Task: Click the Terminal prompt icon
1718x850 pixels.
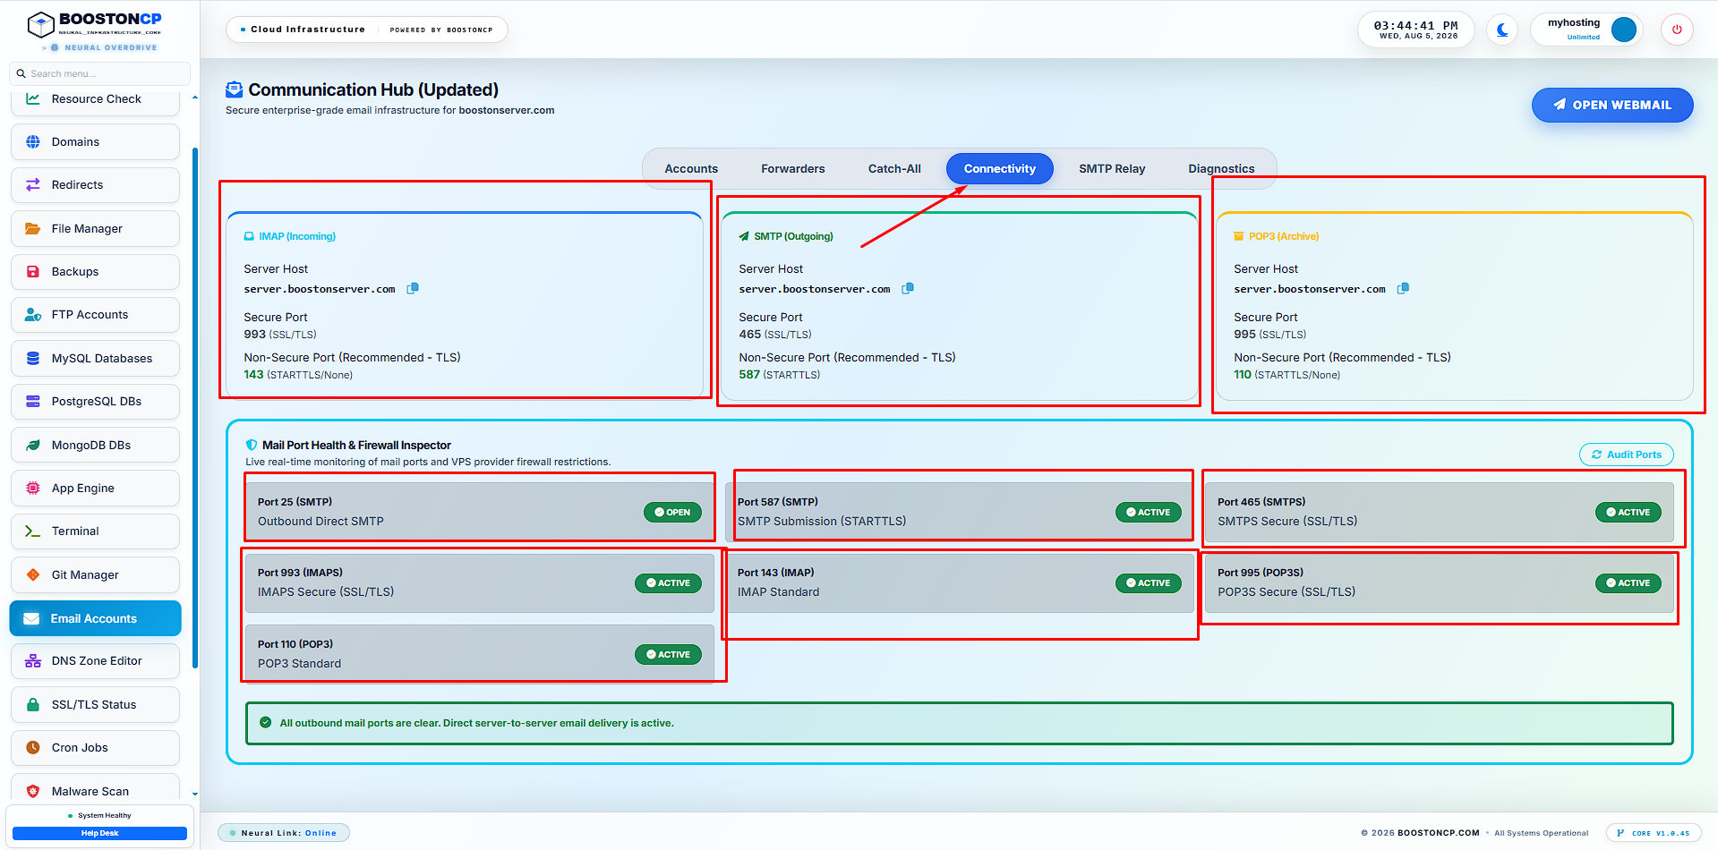Action: [33, 531]
